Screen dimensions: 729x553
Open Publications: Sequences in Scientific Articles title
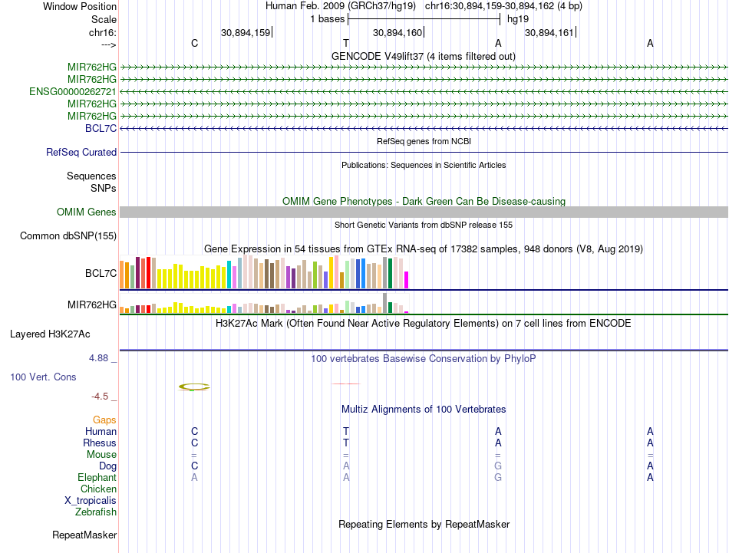click(x=424, y=165)
